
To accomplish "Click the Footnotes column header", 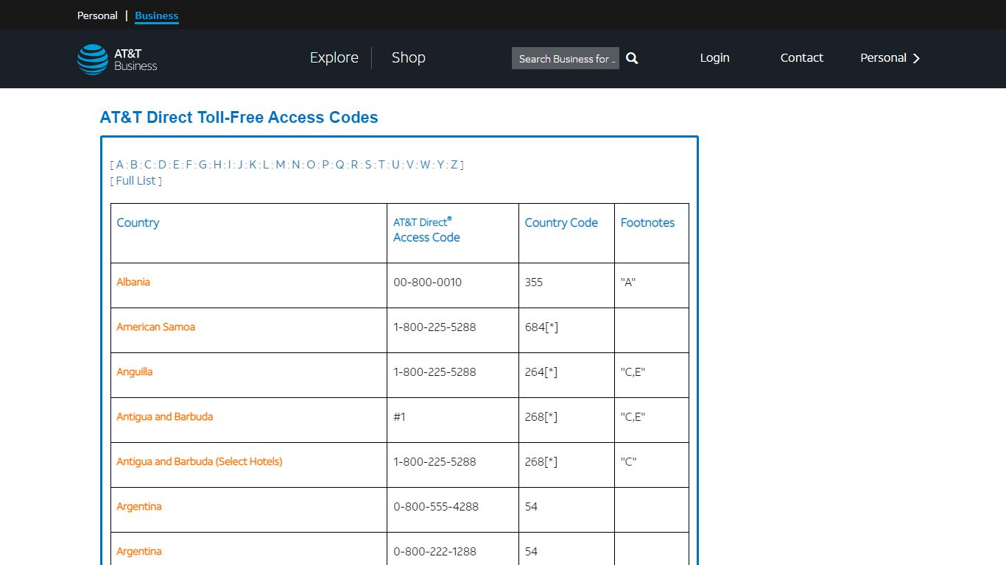I will point(647,222).
